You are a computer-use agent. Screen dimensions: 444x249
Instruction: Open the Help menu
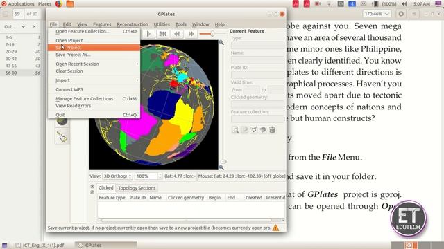219,24
